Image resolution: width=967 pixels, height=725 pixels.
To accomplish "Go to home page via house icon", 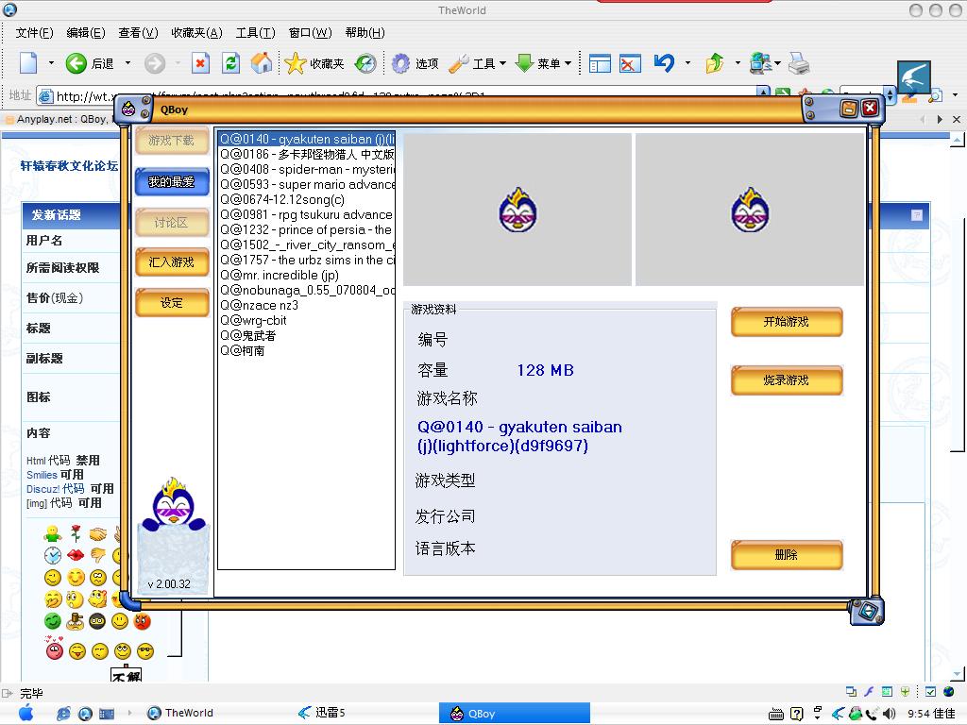I will pos(262,63).
